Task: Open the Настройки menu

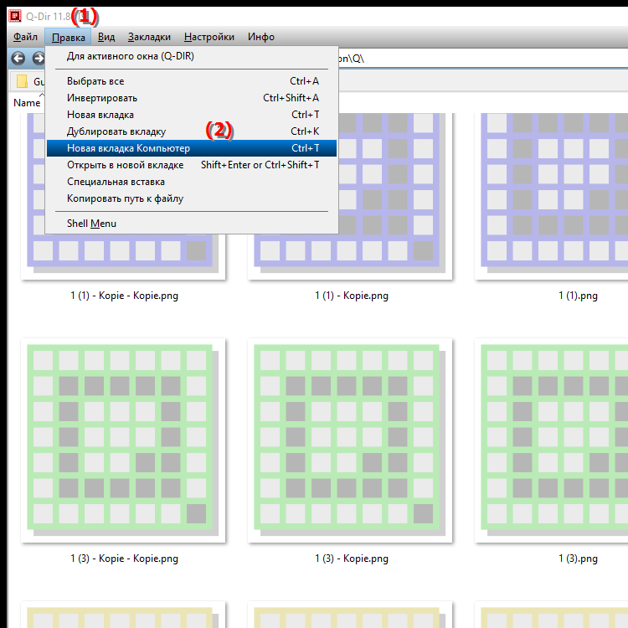Action: click(209, 37)
